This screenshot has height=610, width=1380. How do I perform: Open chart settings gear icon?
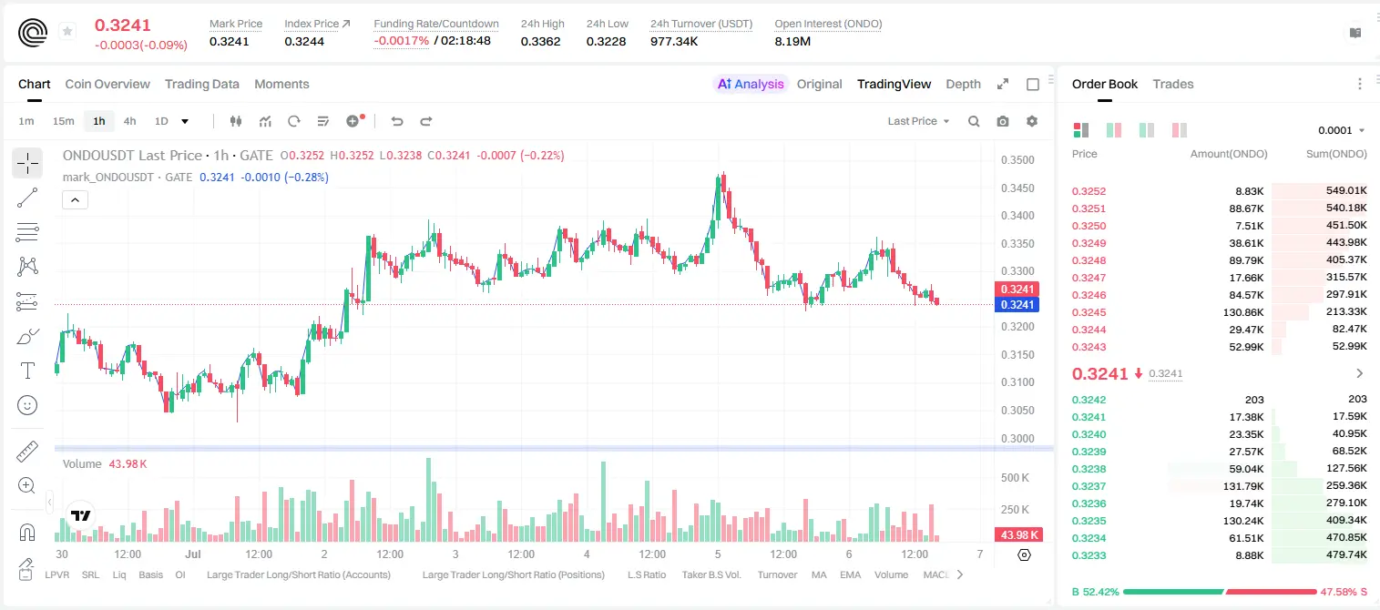[x=1032, y=121]
